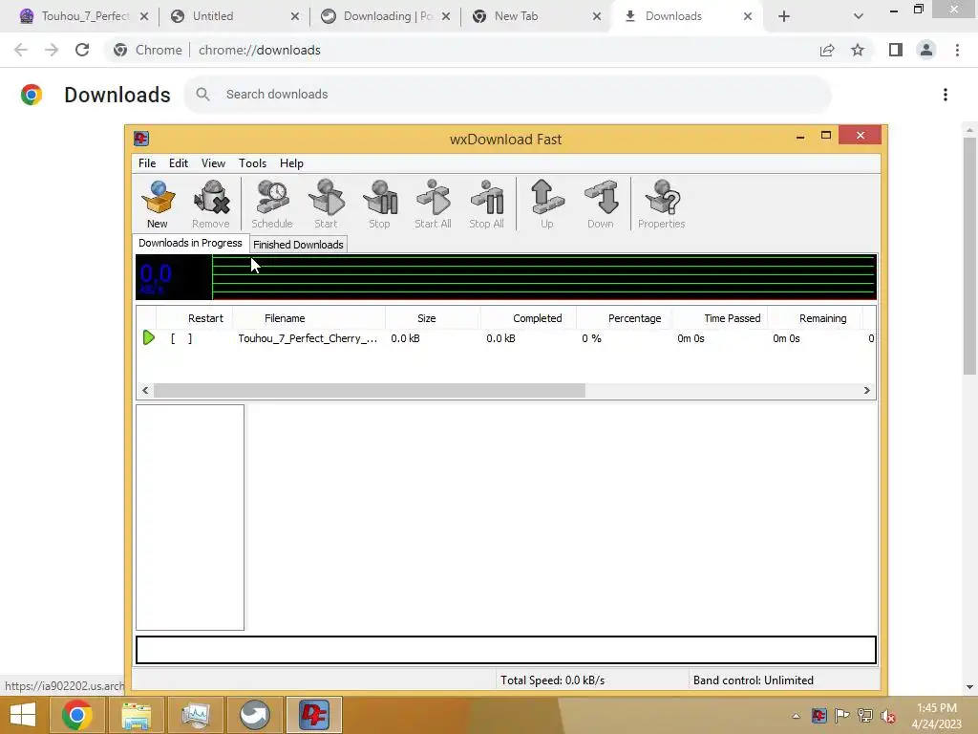Open a new Chrome tab with plus button
The width and height of the screenshot is (978, 734).
(x=784, y=16)
